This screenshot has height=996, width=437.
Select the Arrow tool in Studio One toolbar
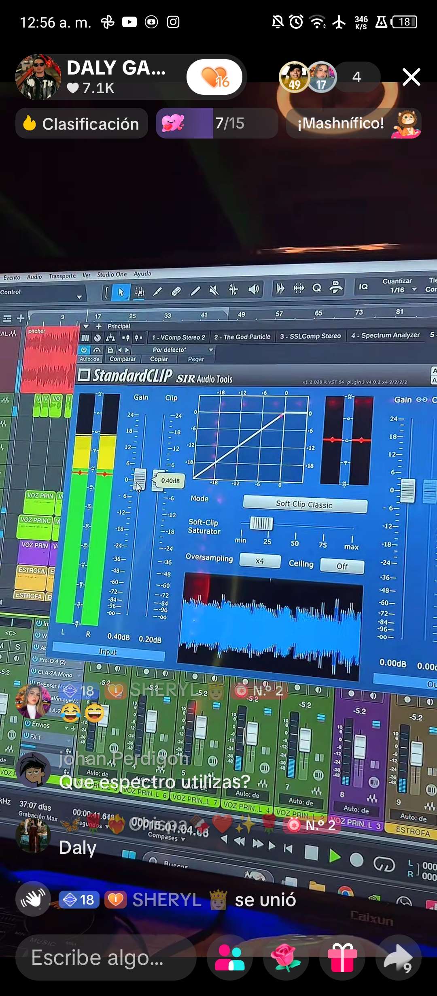(x=121, y=292)
